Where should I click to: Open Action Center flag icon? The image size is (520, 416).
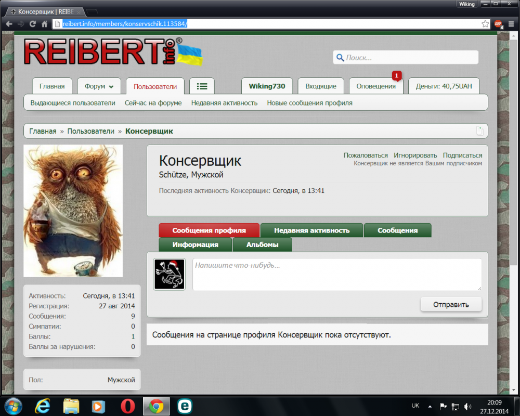(x=443, y=406)
